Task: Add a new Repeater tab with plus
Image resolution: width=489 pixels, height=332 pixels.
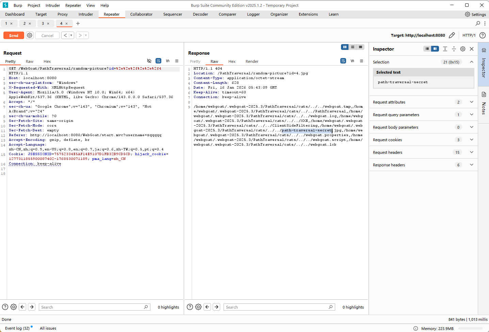Action: [78, 23]
